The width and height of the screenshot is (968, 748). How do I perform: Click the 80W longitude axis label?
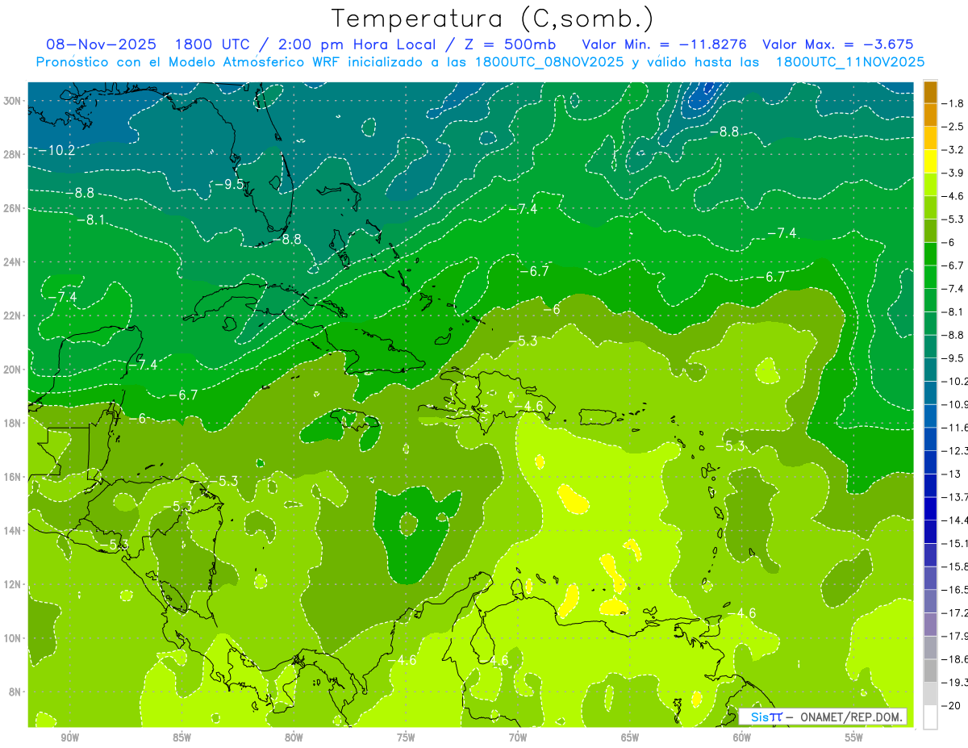click(294, 738)
